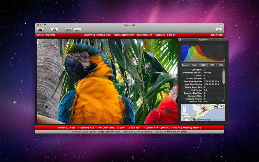Open the self-timer tool
The width and height of the screenshot is (259, 162).
pos(54,30)
